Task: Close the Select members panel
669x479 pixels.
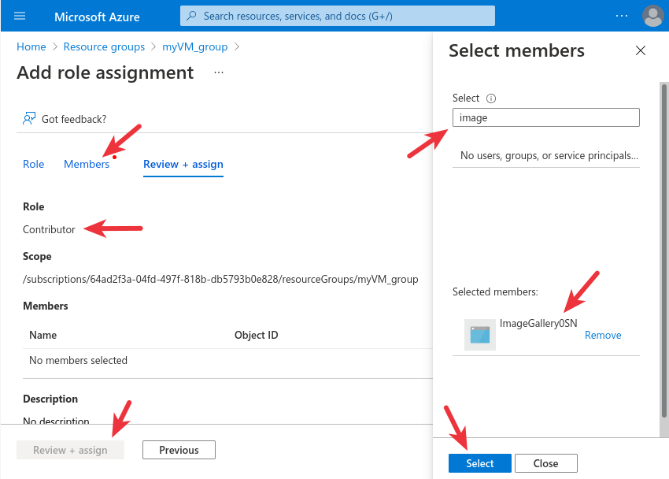Action: point(640,51)
